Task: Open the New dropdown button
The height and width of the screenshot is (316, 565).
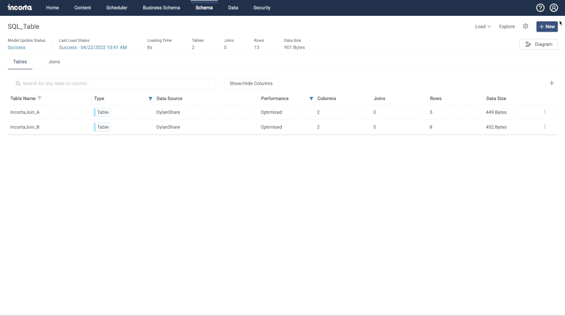Action: (x=546, y=27)
